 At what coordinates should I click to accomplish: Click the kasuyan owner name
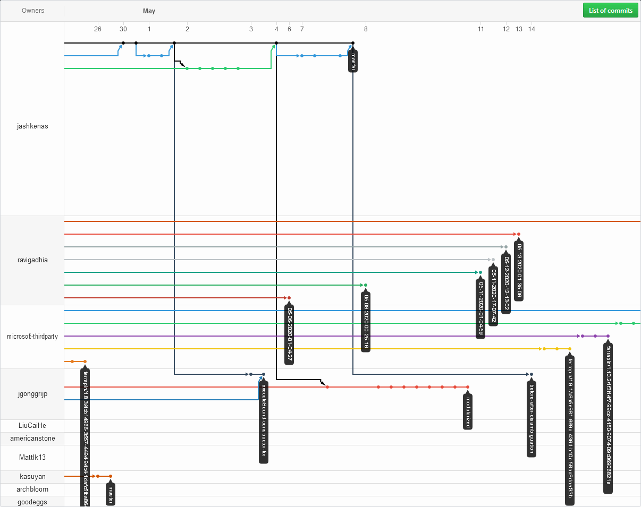(x=32, y=477)
